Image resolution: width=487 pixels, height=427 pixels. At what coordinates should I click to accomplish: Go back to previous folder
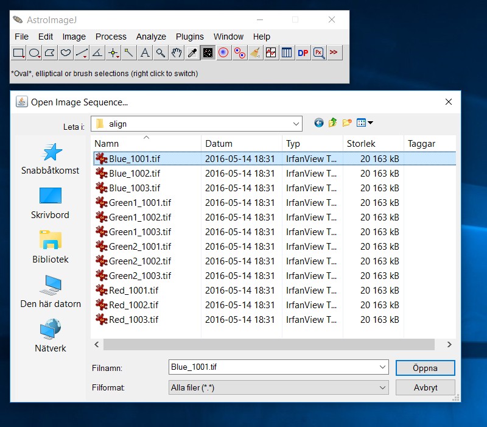(x=318, y=123)
